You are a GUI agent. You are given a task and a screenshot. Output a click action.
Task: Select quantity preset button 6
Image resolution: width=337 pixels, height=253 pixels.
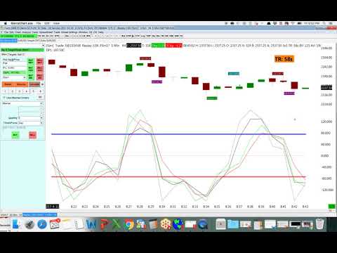(40, 91)
